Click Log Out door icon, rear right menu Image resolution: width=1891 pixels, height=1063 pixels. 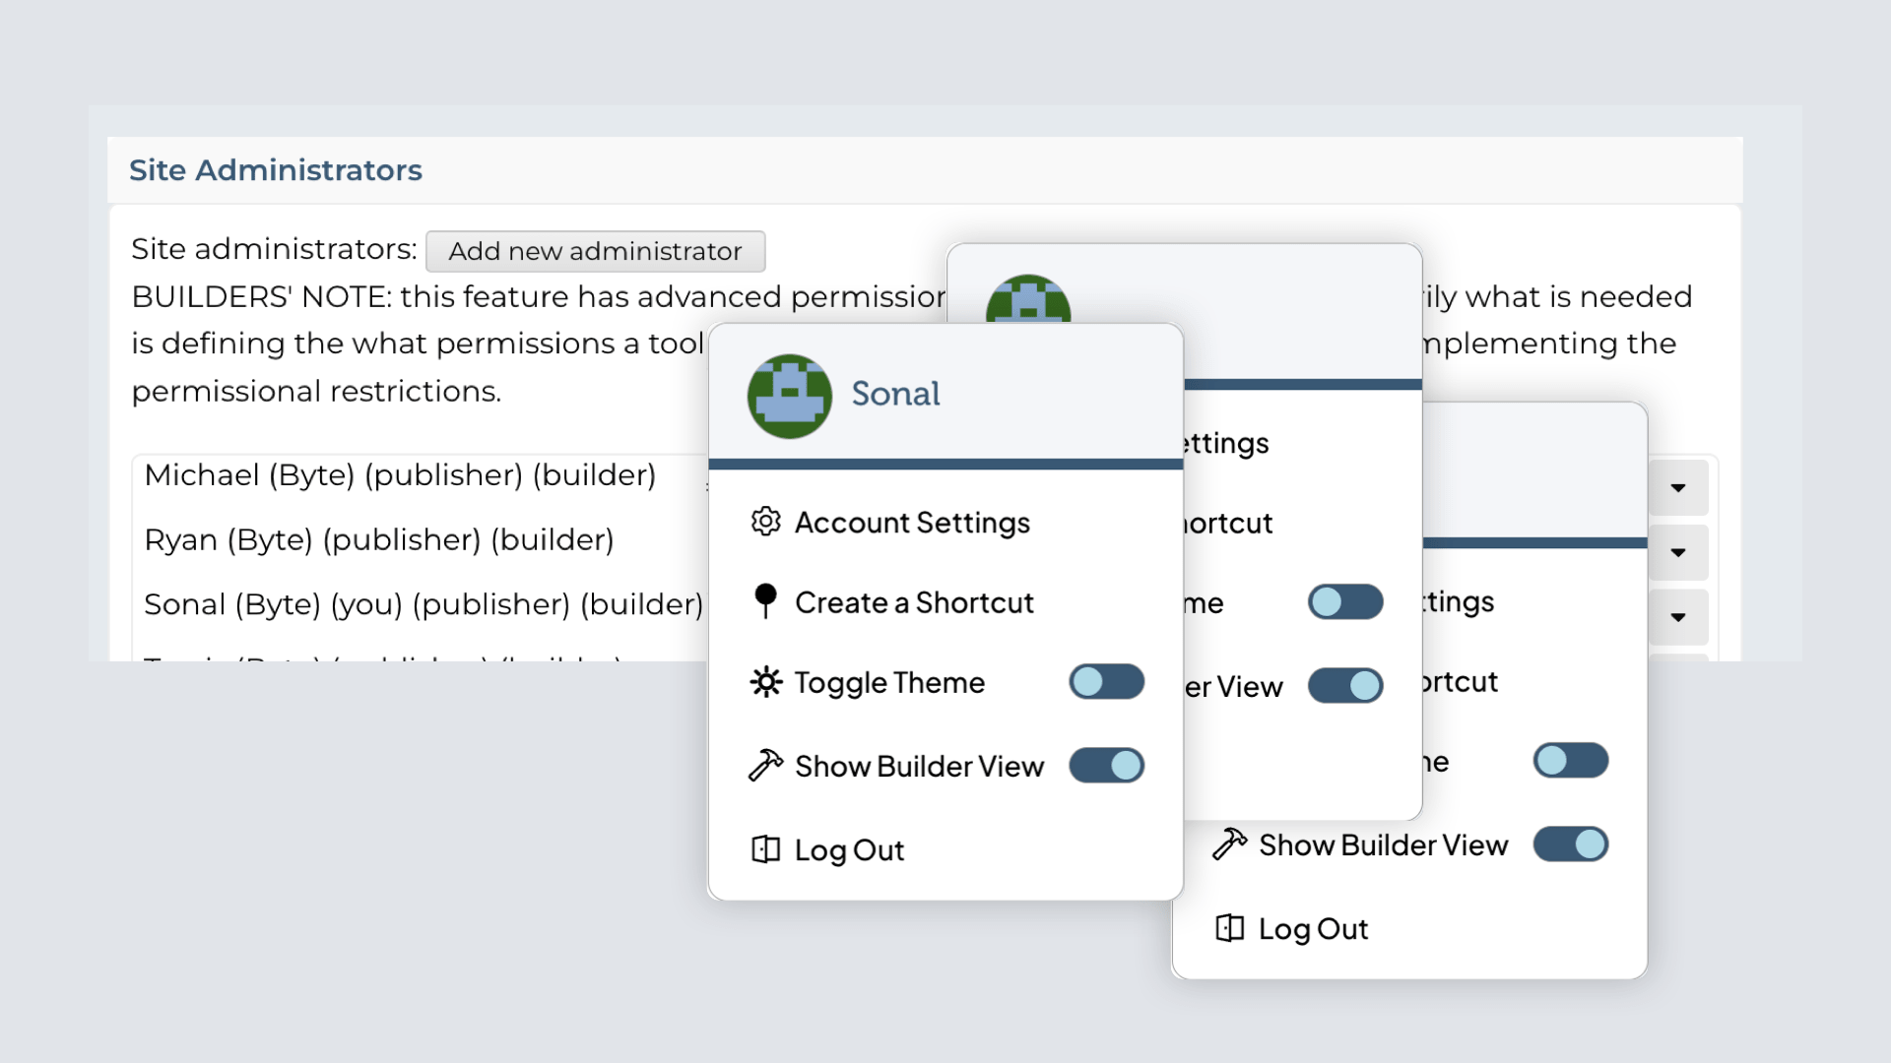pyautogui.click(x=1229, y=928)
